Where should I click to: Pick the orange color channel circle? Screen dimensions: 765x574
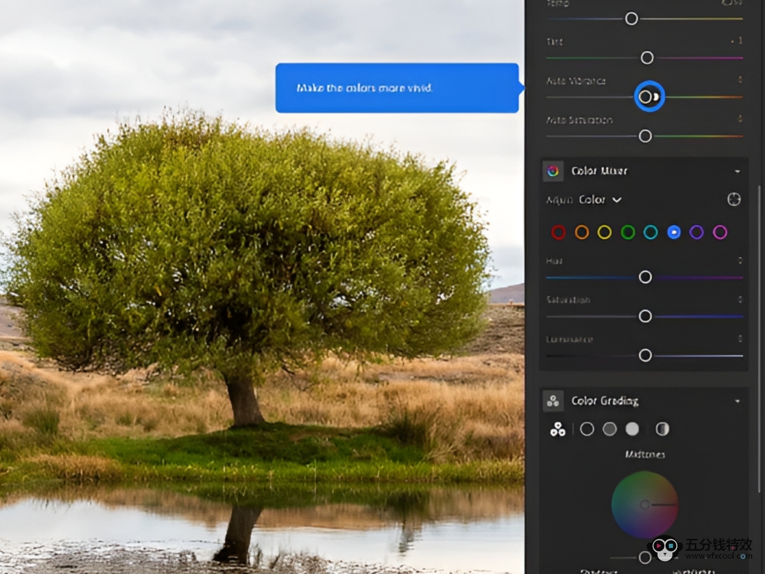(x=581, y=232)
